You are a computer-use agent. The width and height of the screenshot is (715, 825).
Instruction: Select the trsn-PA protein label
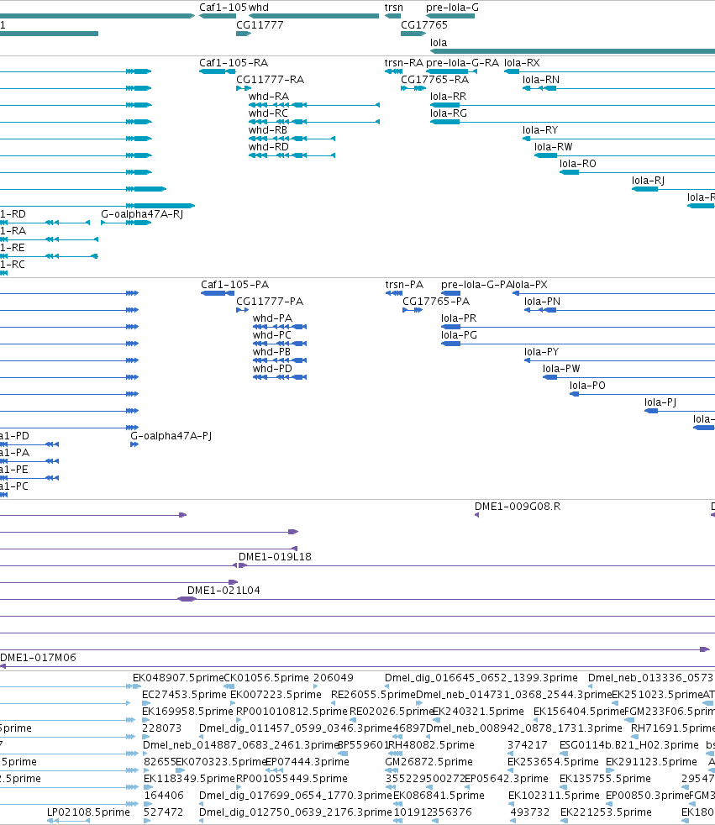(405, 285)
